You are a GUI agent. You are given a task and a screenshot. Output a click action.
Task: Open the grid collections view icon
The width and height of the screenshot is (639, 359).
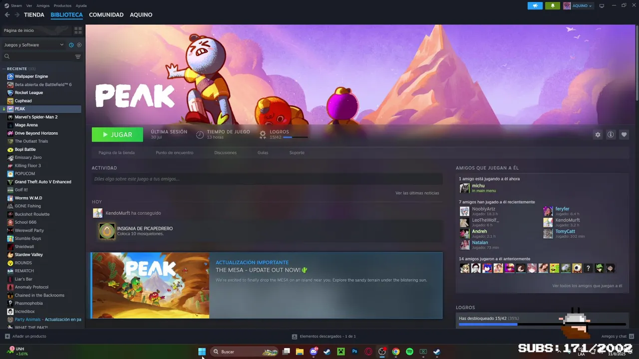point(78,30)
